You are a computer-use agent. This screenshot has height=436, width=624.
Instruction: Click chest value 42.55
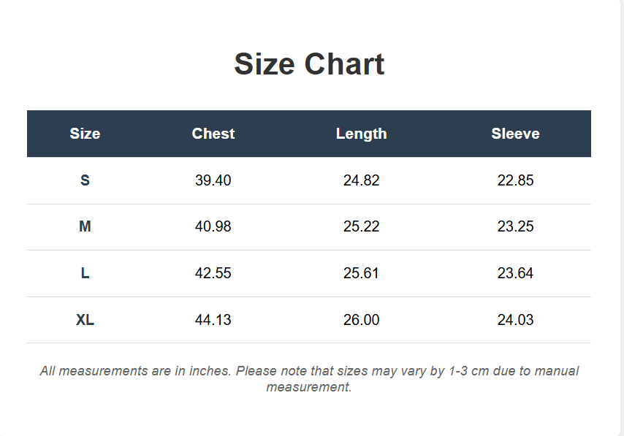(x=213, y=273)
